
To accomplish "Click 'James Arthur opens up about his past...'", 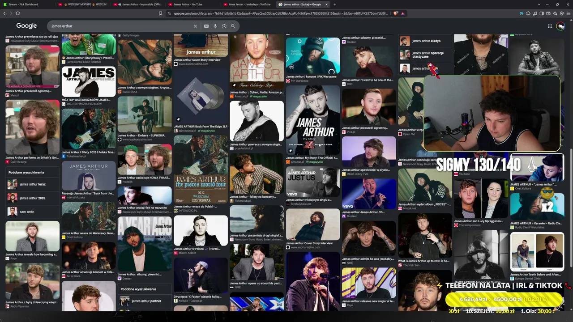I will (x=256, y=283).
